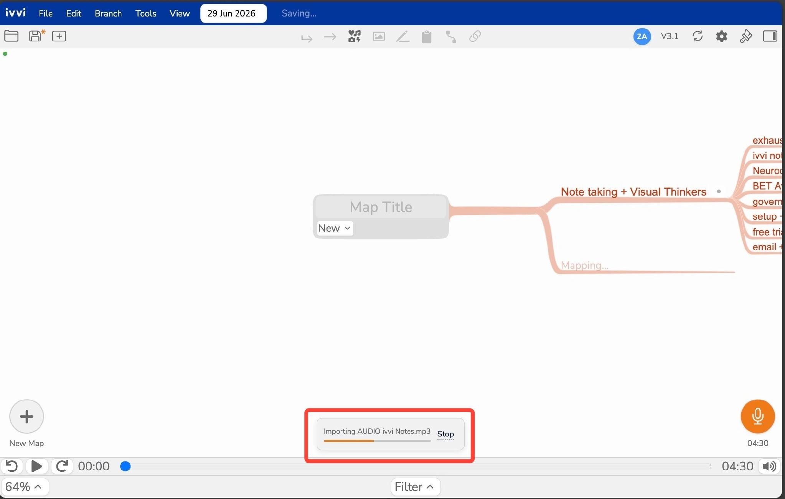Click the New Map plus button
Viewport: 785px width, 499px height.
coord(26,417)
